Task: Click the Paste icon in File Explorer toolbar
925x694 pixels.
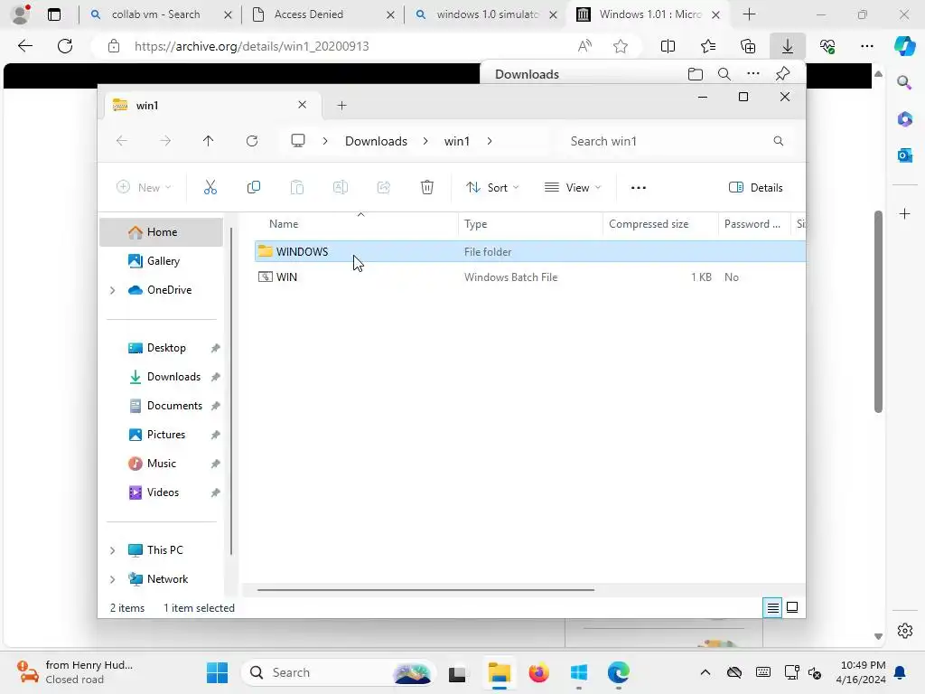Action: (x=296, y=188)
